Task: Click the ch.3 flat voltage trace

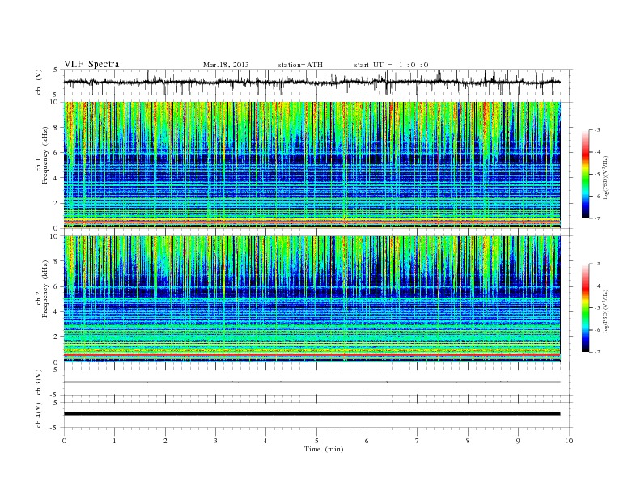Action: point(312,382)
